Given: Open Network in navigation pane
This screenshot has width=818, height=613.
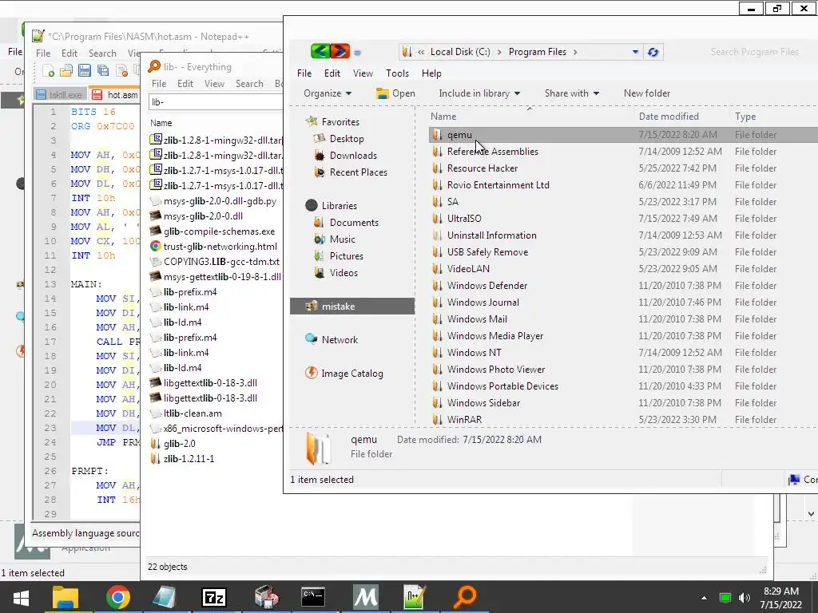Looking at the screenshot, I should [340, 340].
